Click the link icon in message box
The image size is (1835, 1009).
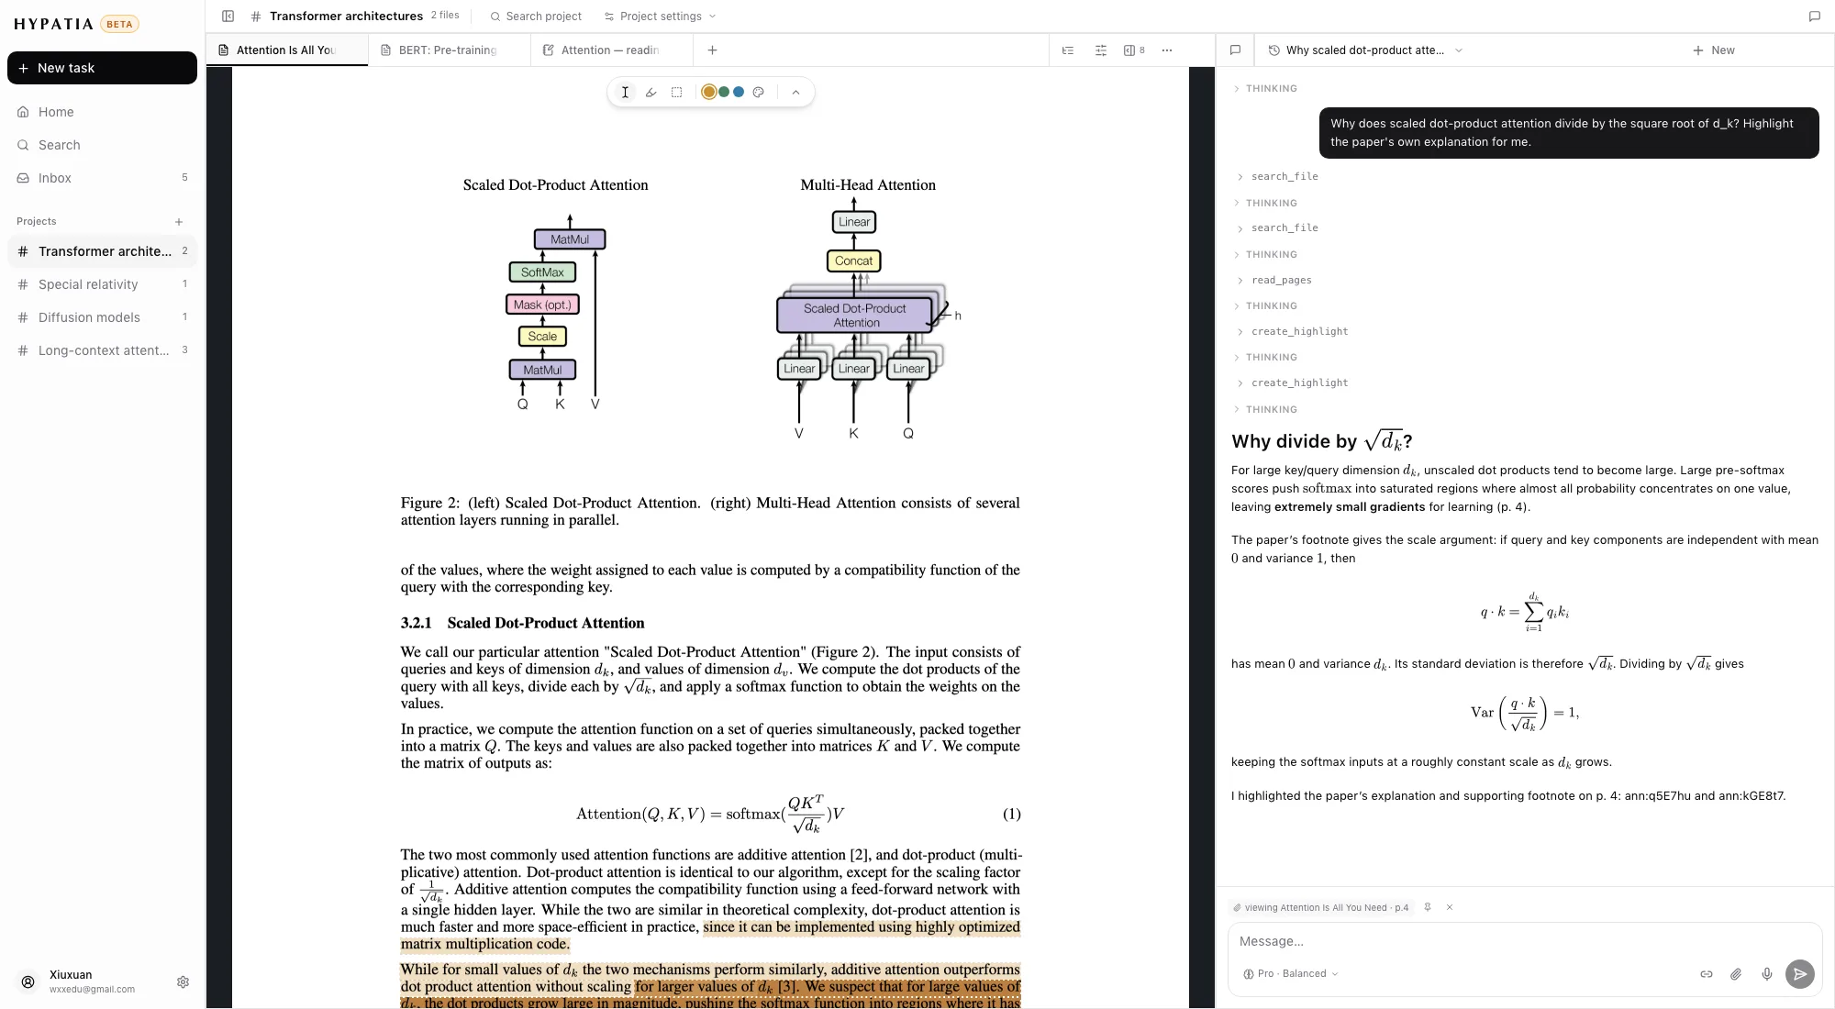pyautogui.click(x=1707, y=974)
